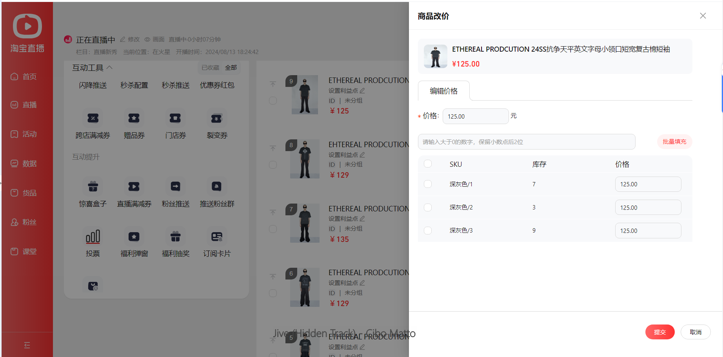Open the 数据 section in the sidebar

[24, 164]
